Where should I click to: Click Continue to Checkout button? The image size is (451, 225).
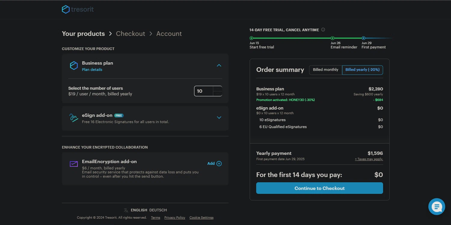click(x=320, y=188)
